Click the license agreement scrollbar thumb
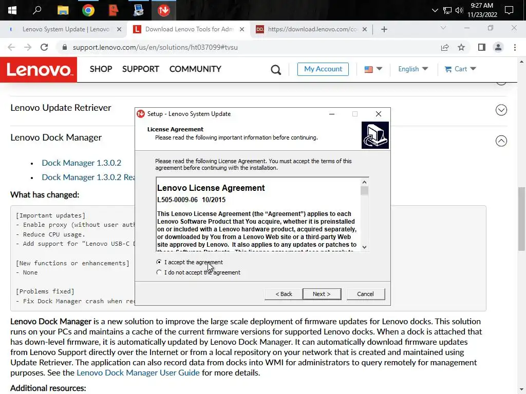This screenshot has height=394, width=526. click(364, 190)
